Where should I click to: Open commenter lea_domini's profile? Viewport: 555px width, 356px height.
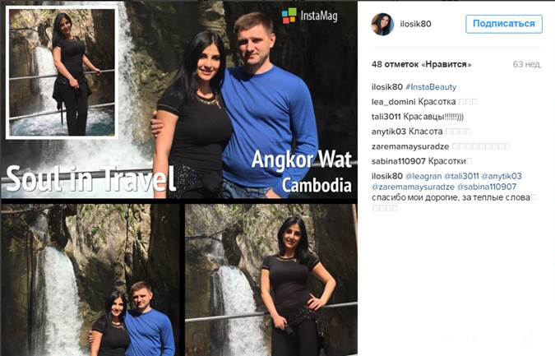(x=394, y=102)
